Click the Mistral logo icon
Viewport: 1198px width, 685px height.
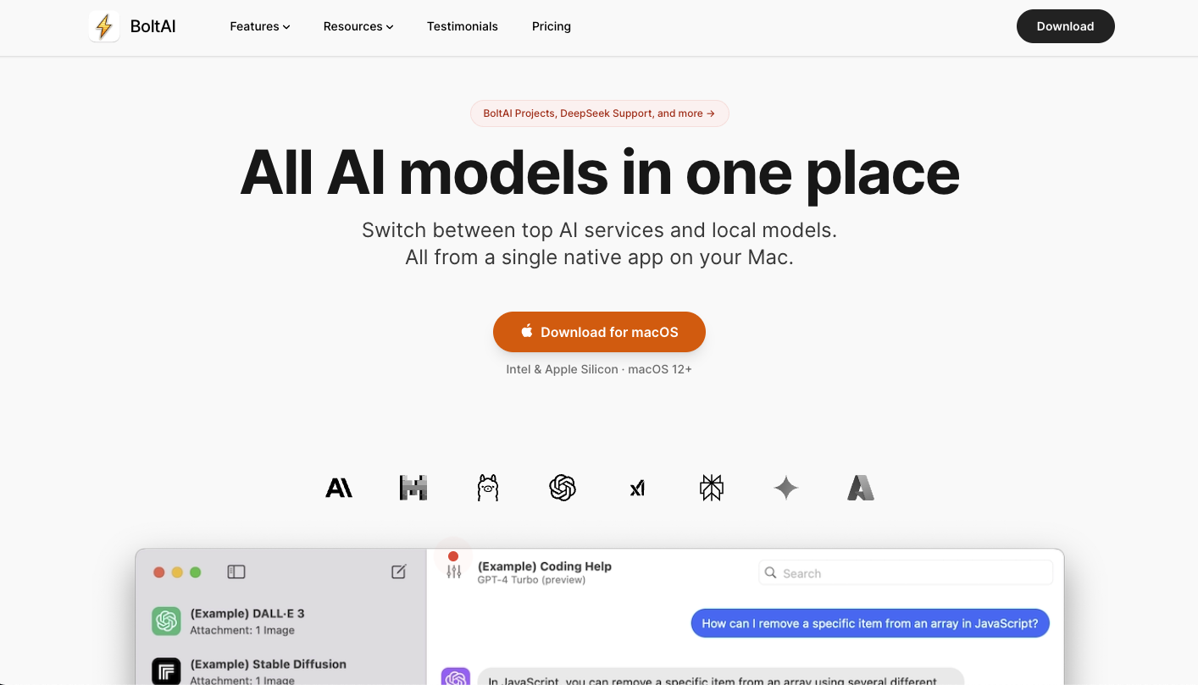413,488
